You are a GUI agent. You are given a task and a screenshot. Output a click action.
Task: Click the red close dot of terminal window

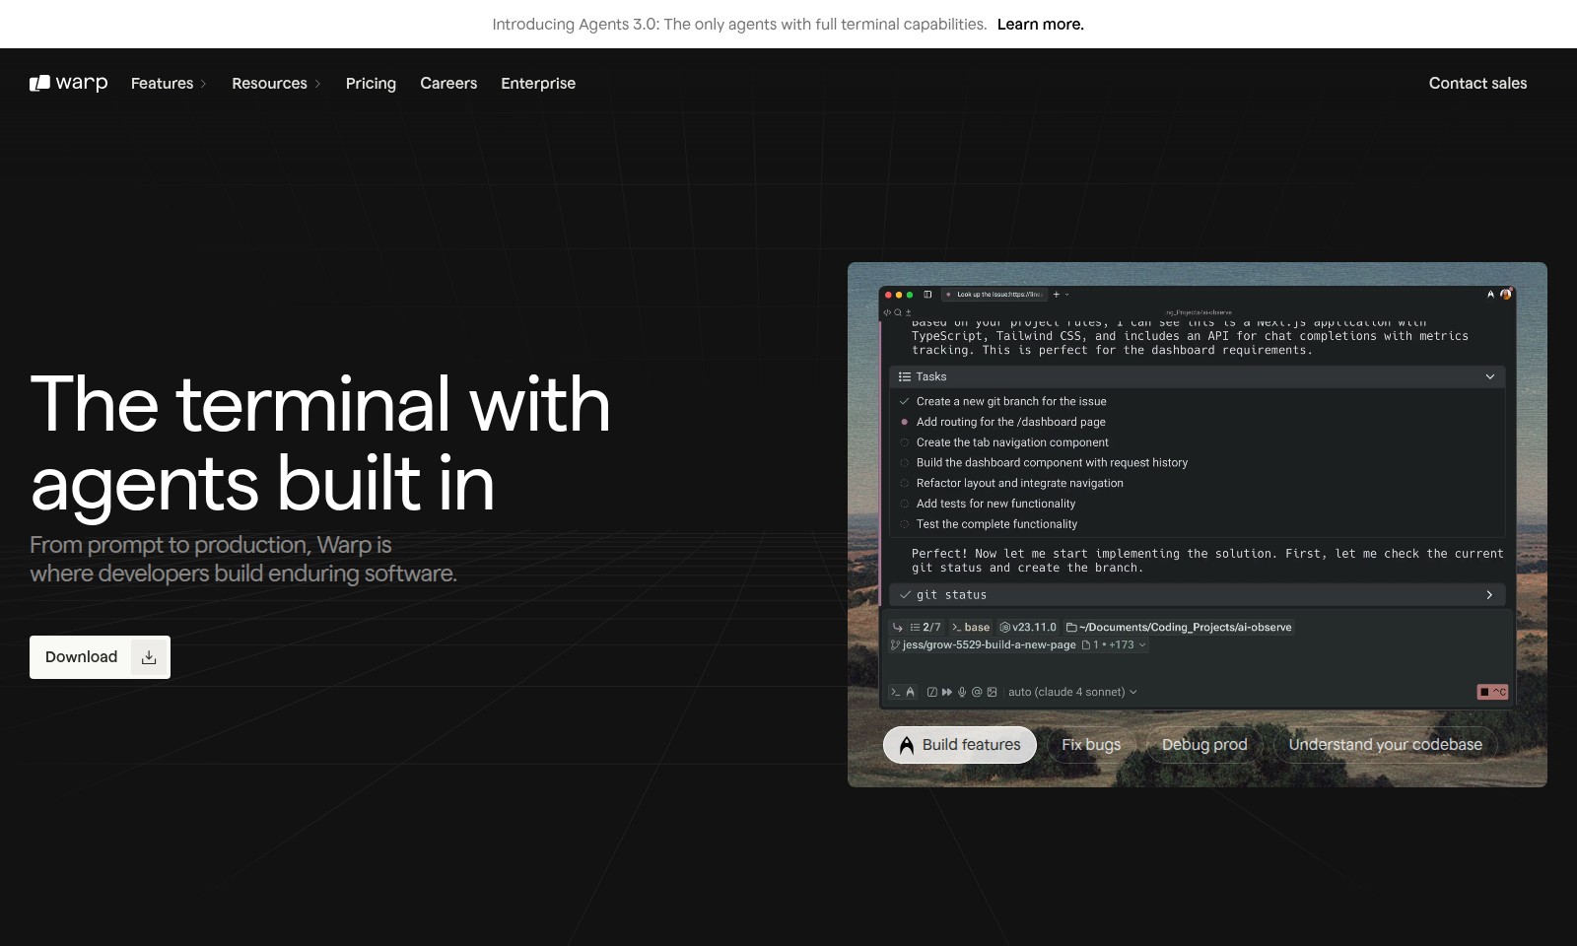888,295
